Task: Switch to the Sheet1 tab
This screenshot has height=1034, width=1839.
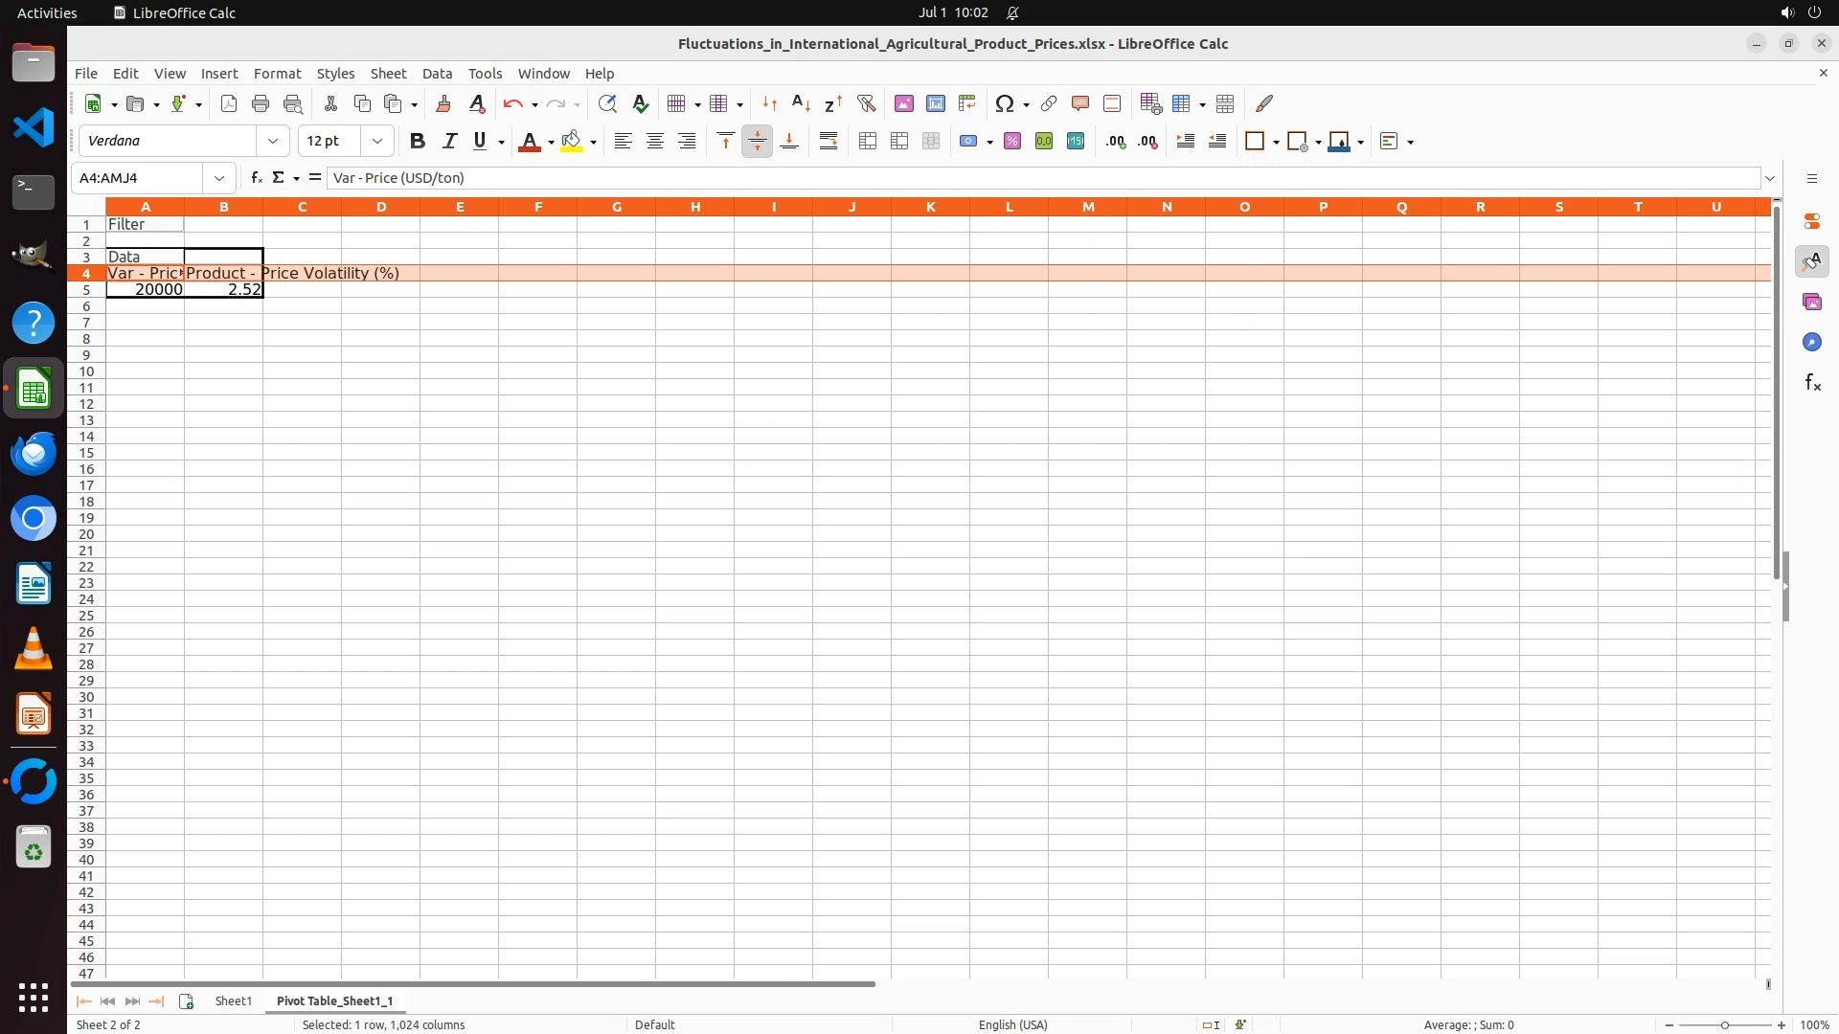Action: (x=233, y=1000)
